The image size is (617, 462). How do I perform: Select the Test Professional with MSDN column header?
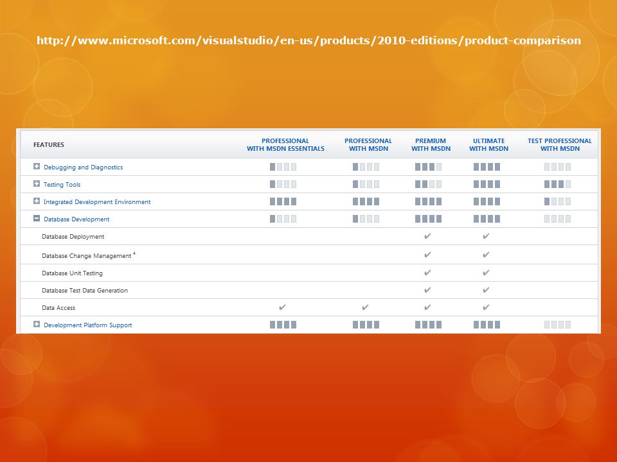[x=560, y=144]
